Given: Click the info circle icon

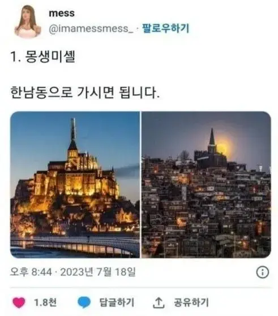Looking at the screenshot, I should pos(263,272).
